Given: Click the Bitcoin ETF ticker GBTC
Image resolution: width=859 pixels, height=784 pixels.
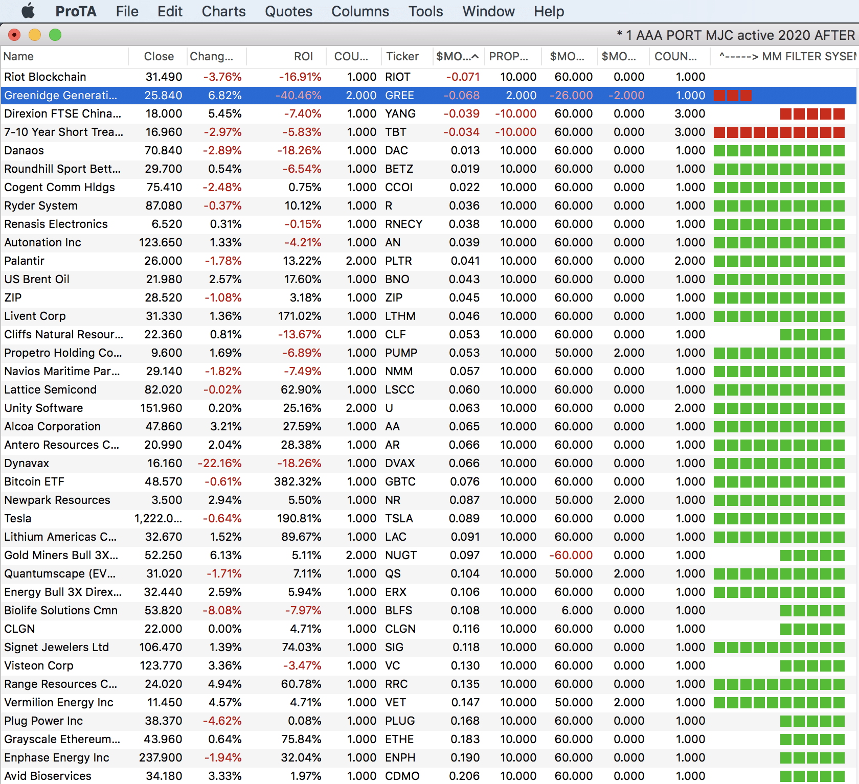Looking at the screenshot, I should [x=400, y=482].
